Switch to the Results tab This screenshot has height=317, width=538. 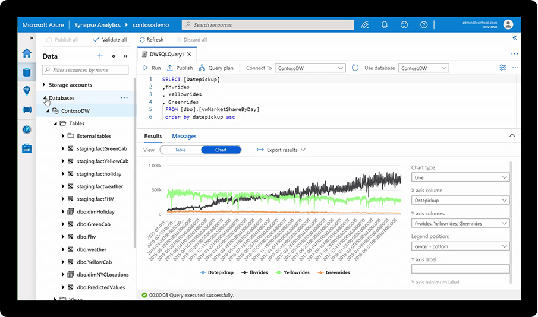click(x=153, y=136)
